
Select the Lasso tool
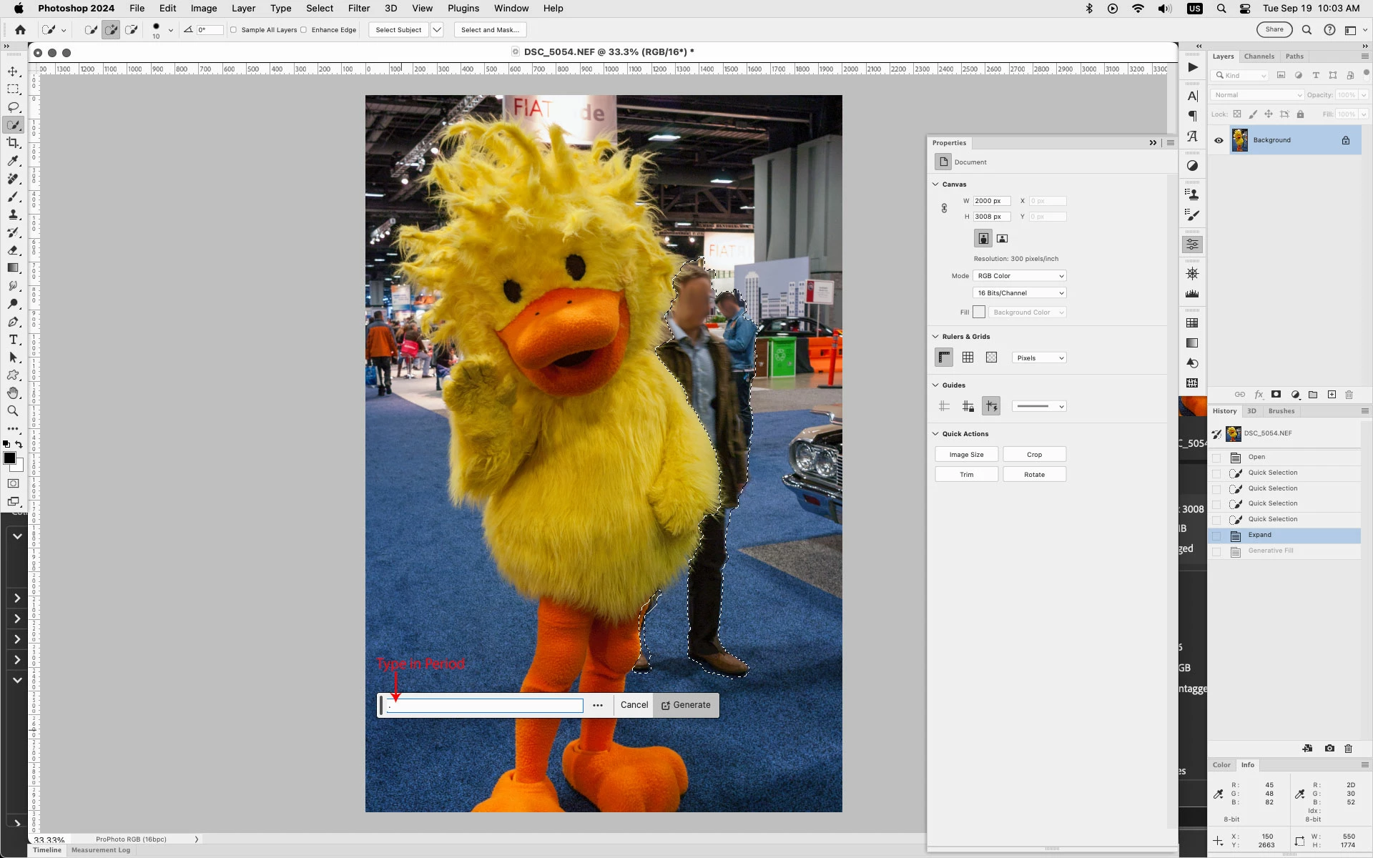coord(13,107)
